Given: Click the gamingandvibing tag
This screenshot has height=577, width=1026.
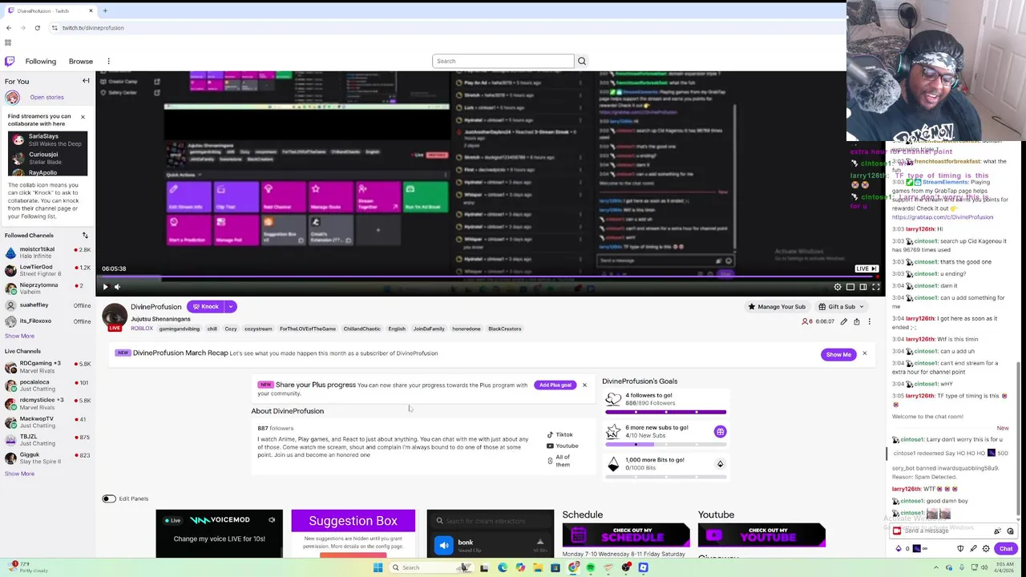Looking at the screenshot, I should pyautogui.click(x=179, y=329).
